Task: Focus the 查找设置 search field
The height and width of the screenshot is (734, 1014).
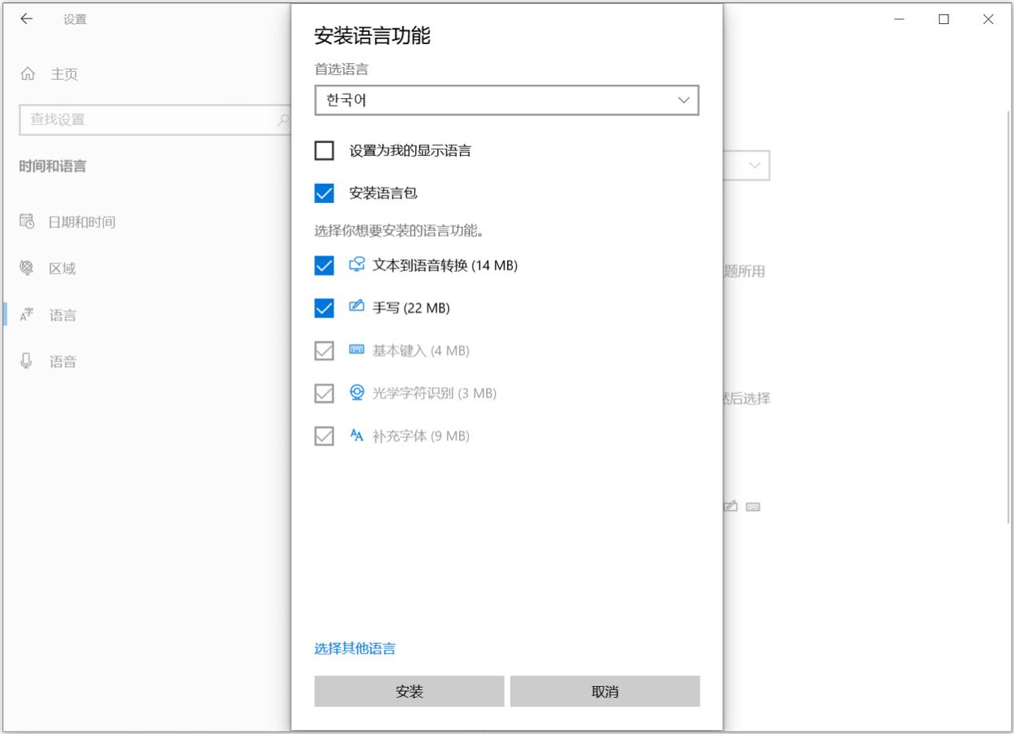Action: point(152,120)
